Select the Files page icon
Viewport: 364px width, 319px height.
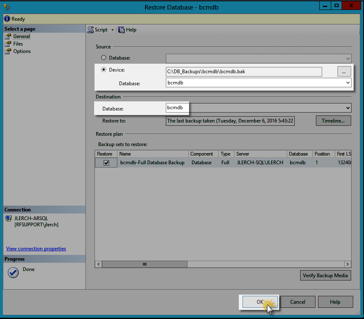point(7,44)
